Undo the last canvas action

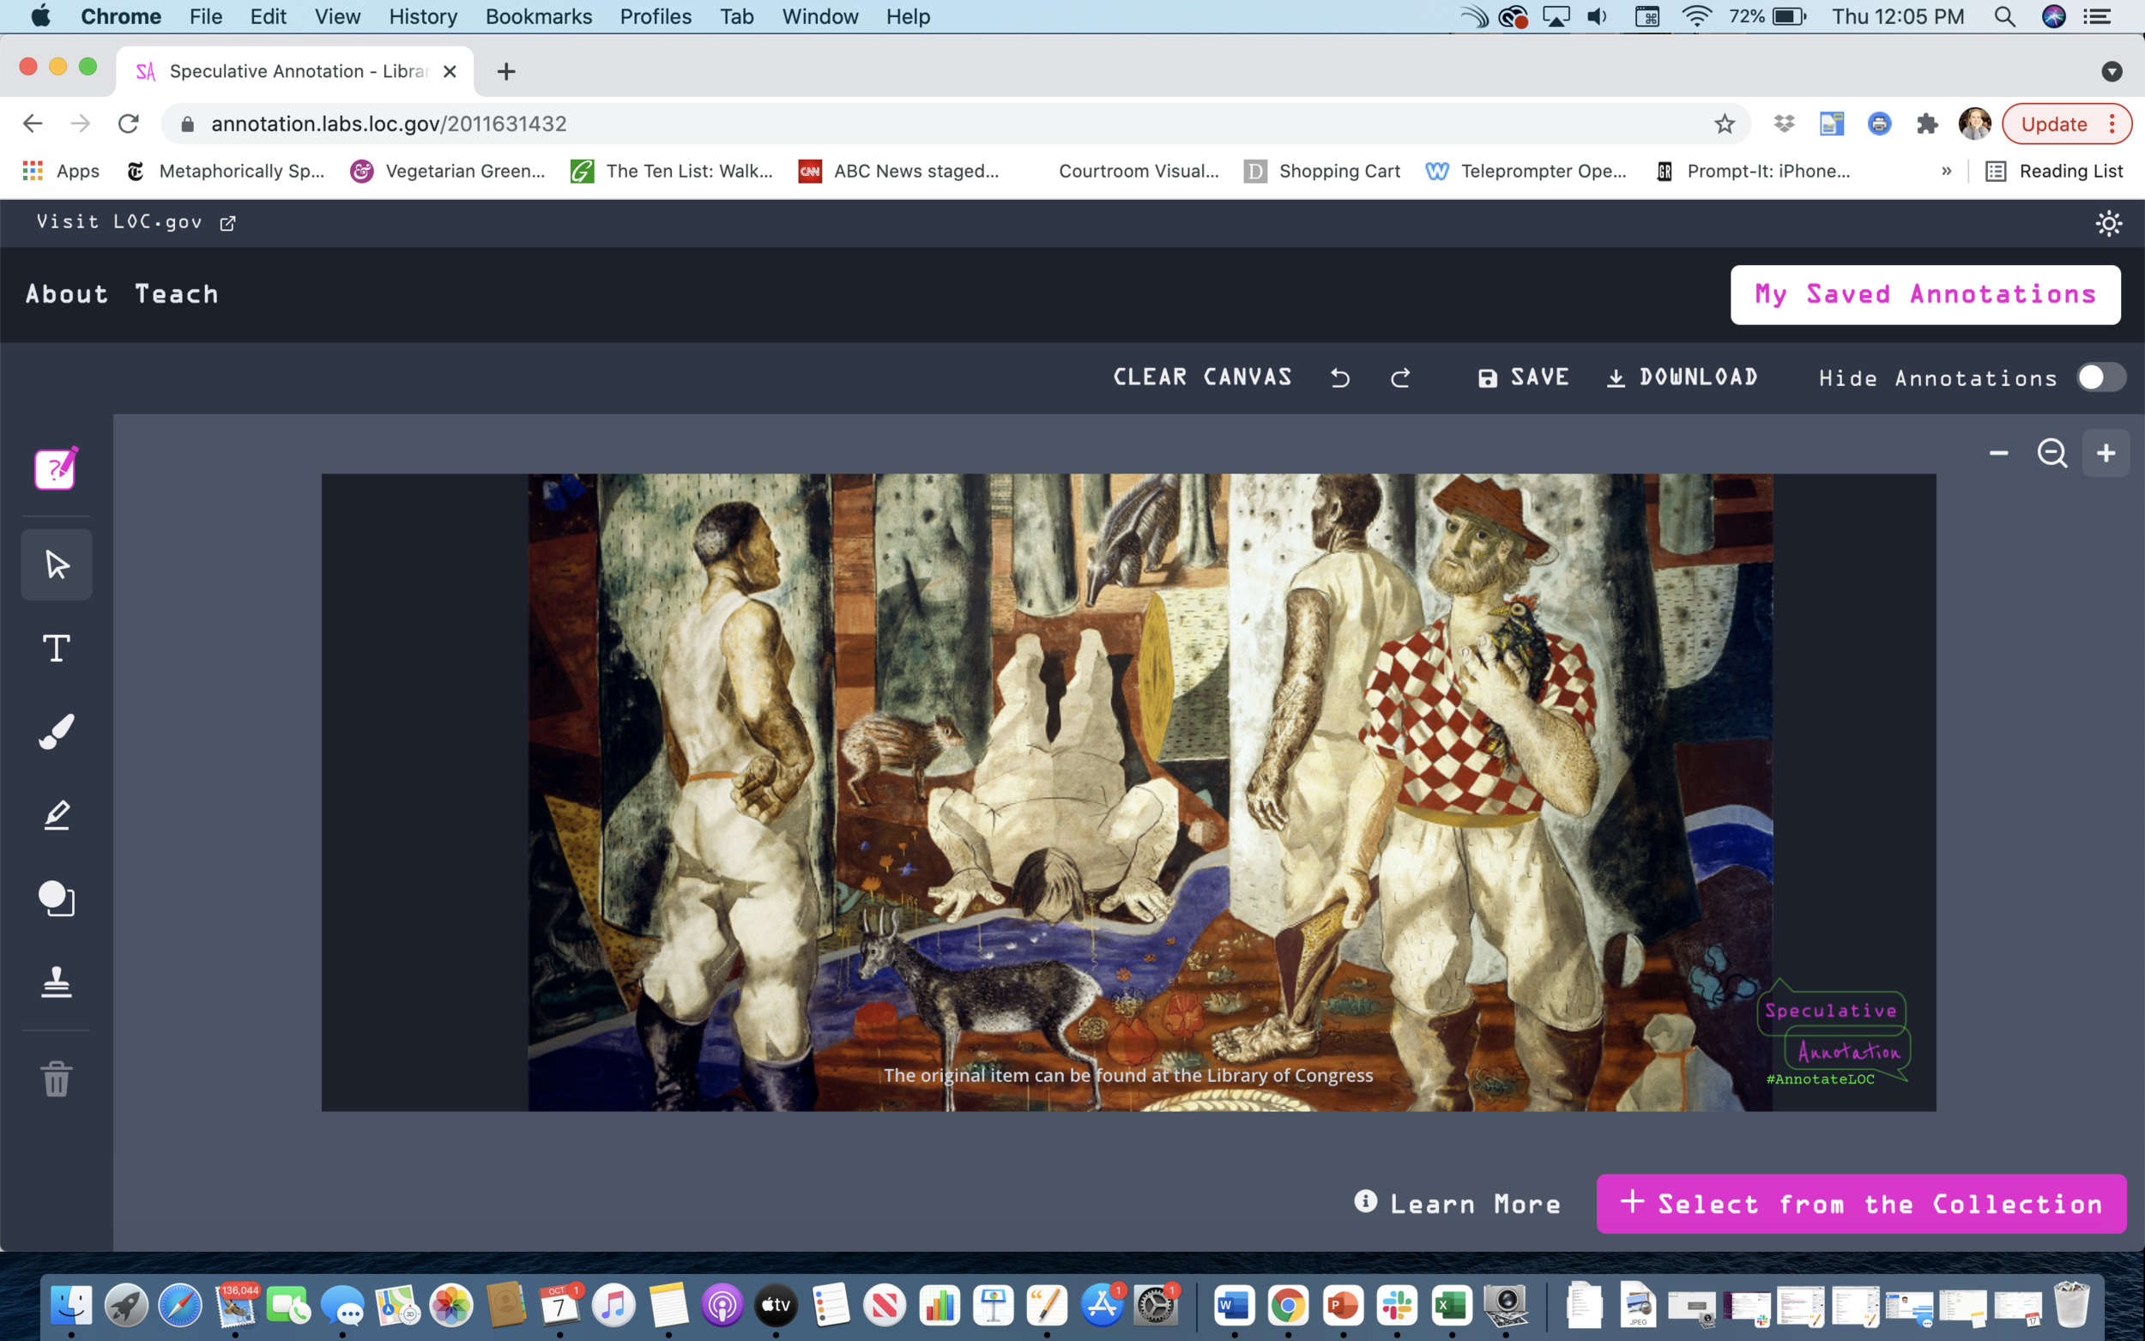[x=1340, y=378]
